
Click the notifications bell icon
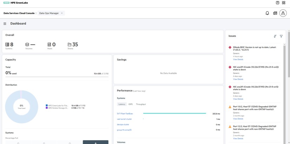(x=267, y=13)
